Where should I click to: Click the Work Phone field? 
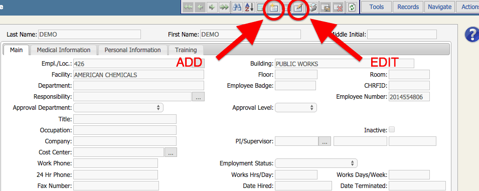115,163
